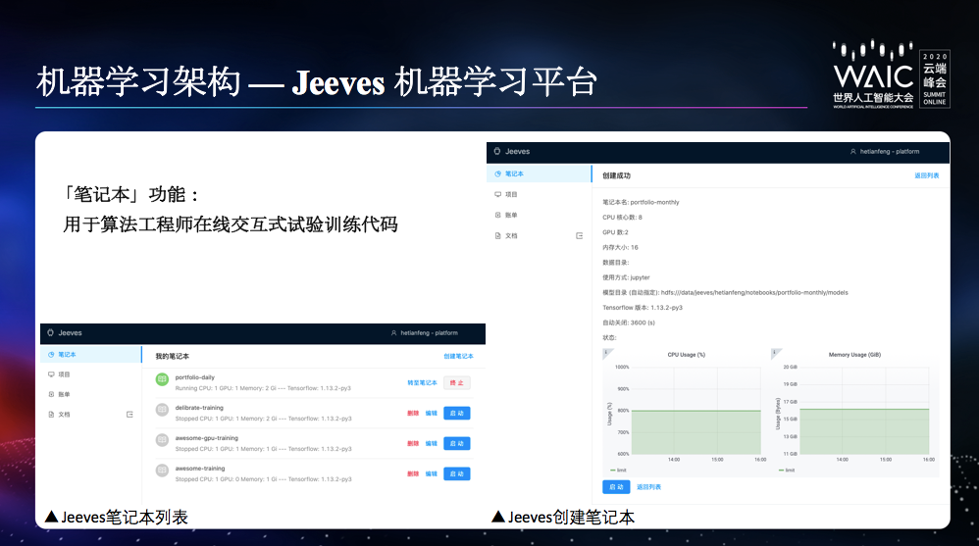Click the 创建成功 heading
Viewport: 979px width, 546px height.
(x=616, y=176)
